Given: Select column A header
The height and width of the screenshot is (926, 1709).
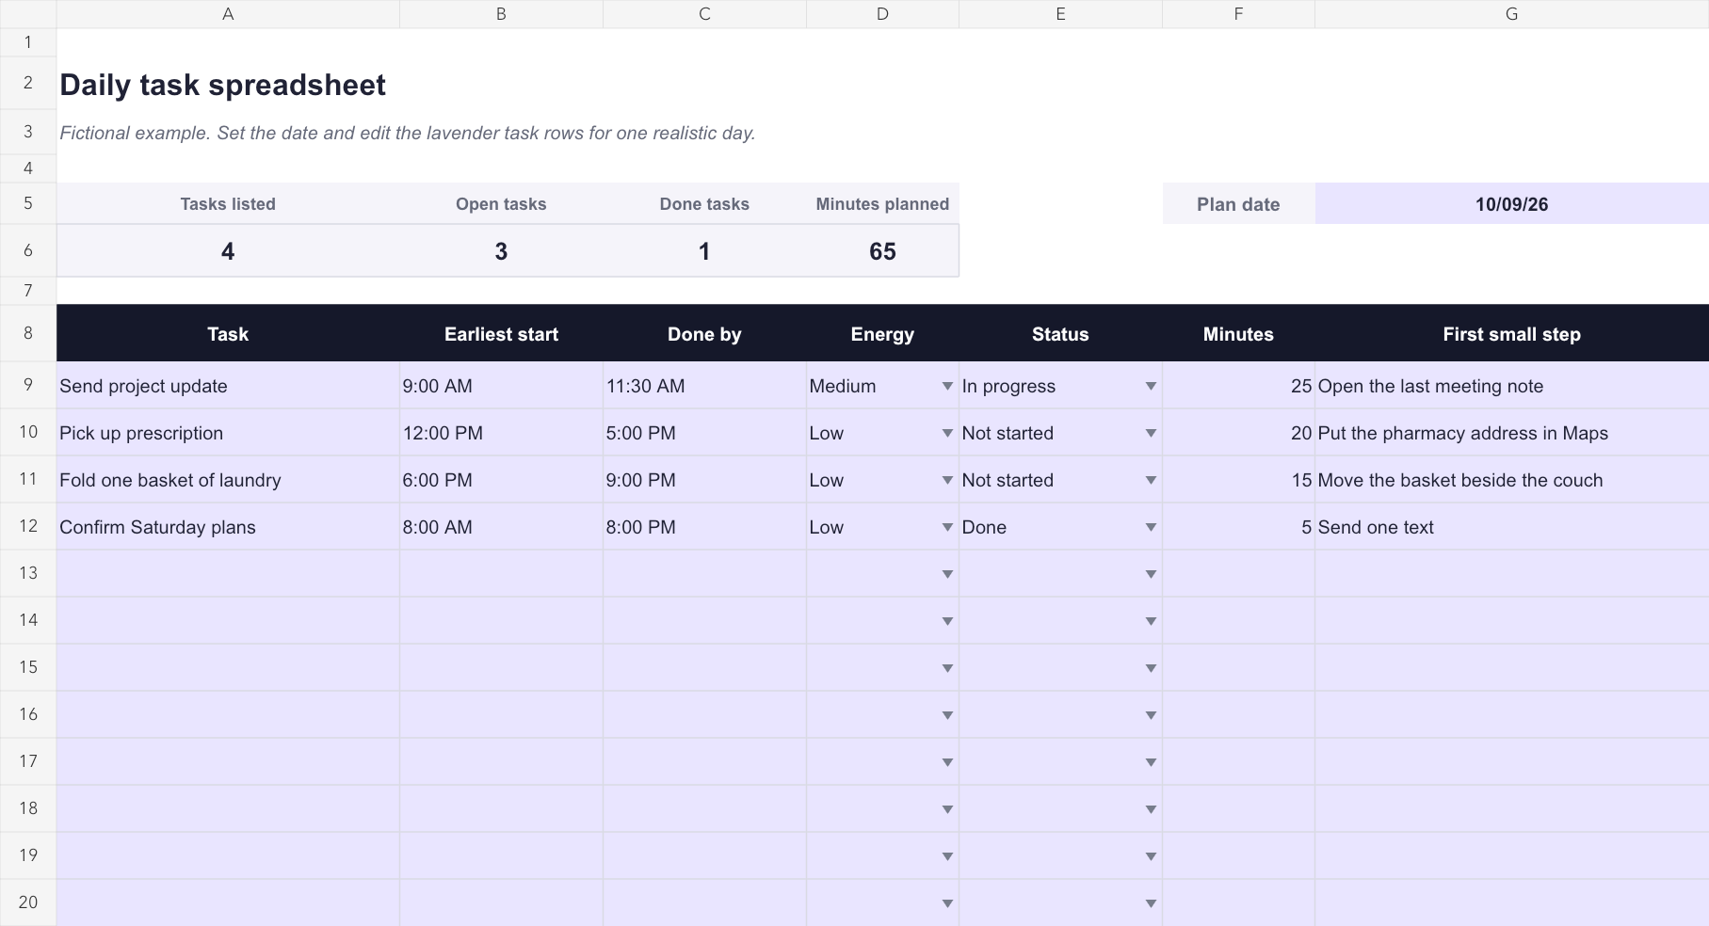Looking at the screenshot, I should 228,14.
